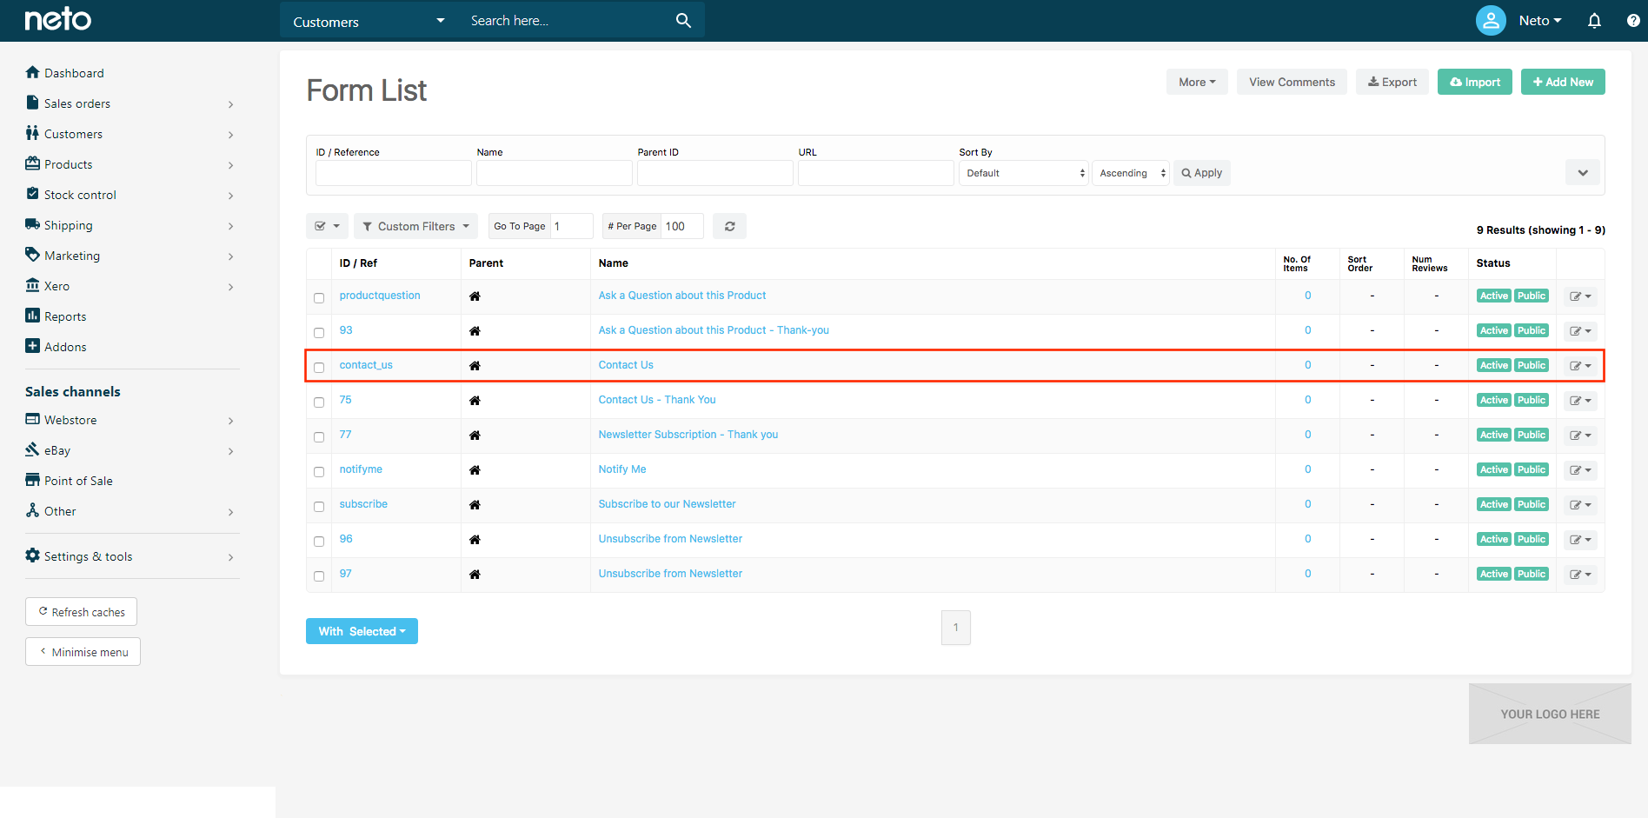Viewport: 1648px width, 818px height.
Task: Click home parent icon in row 75
Action: click(475, 400)
